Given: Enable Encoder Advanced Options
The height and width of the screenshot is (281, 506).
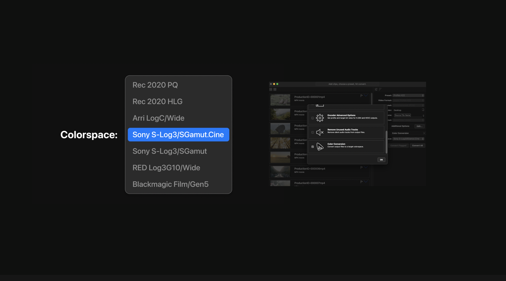Looking at the screenshot, I should coord(312,118).
